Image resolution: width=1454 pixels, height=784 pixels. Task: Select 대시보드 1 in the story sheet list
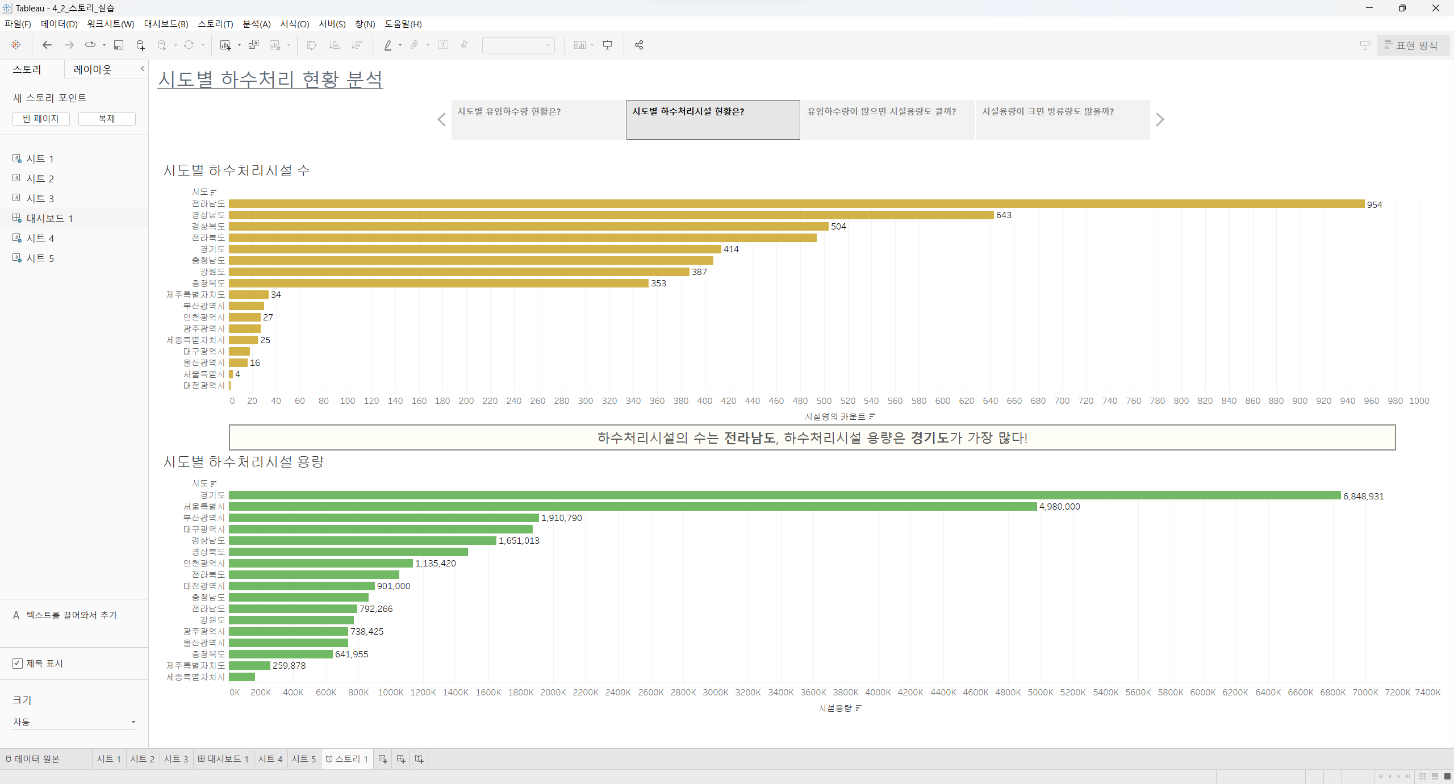tap(74, 218)
